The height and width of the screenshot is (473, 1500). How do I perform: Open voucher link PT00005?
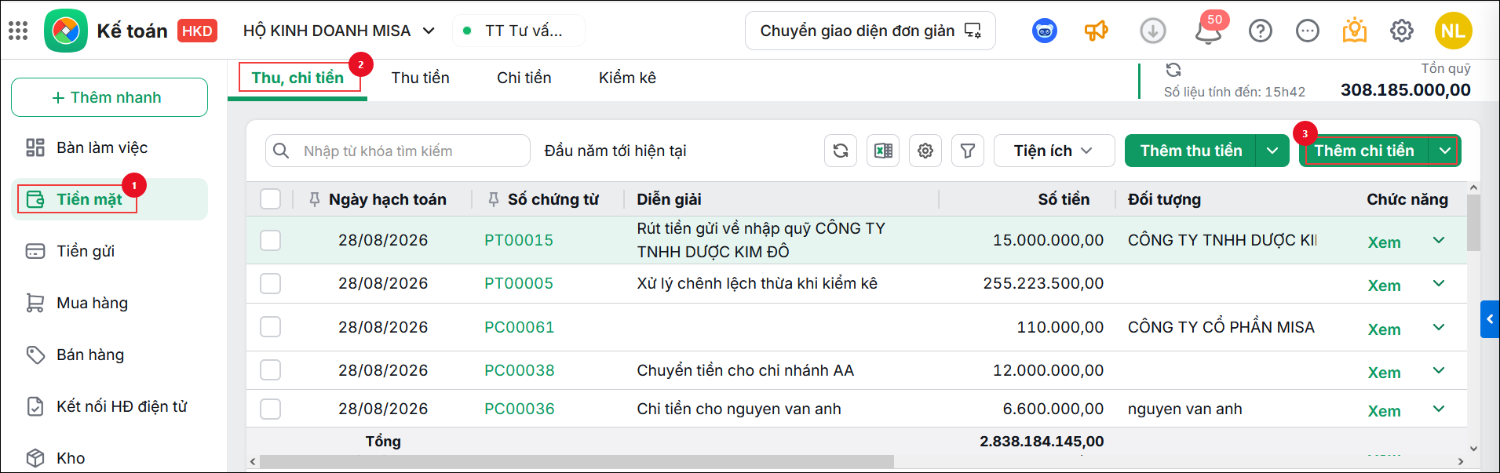coord(519,283)
